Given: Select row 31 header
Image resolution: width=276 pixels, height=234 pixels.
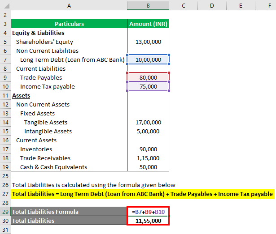Looking at the screenshot, I should [x=5, y=230].
